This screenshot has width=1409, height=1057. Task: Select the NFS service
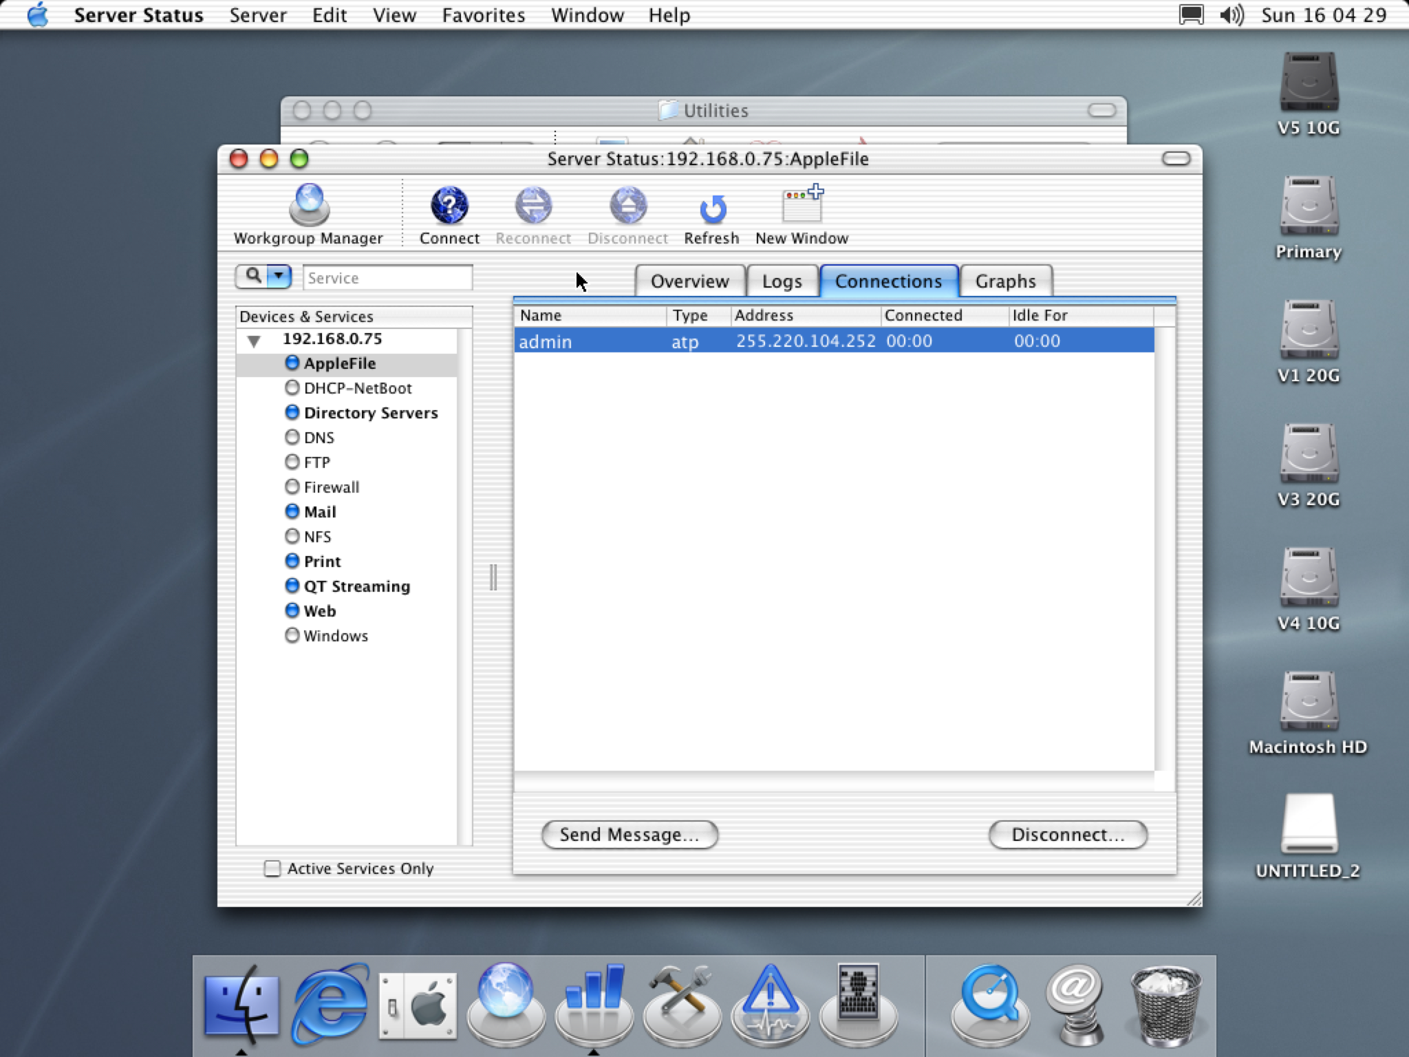pos(347,537)
